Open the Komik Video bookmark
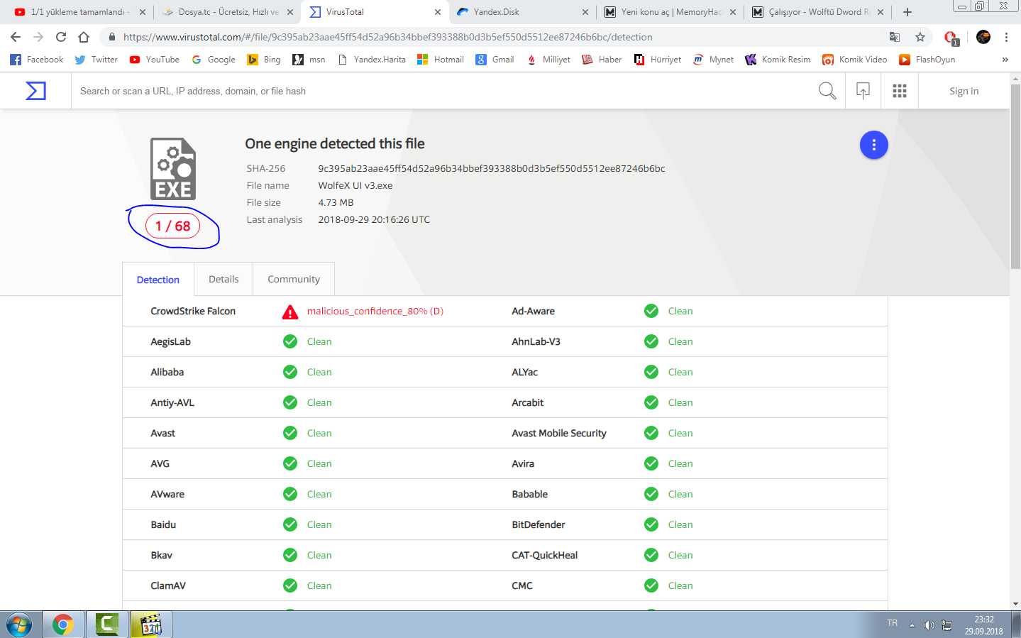This screenshot has width=1021, height=638. tap(855, 60)
